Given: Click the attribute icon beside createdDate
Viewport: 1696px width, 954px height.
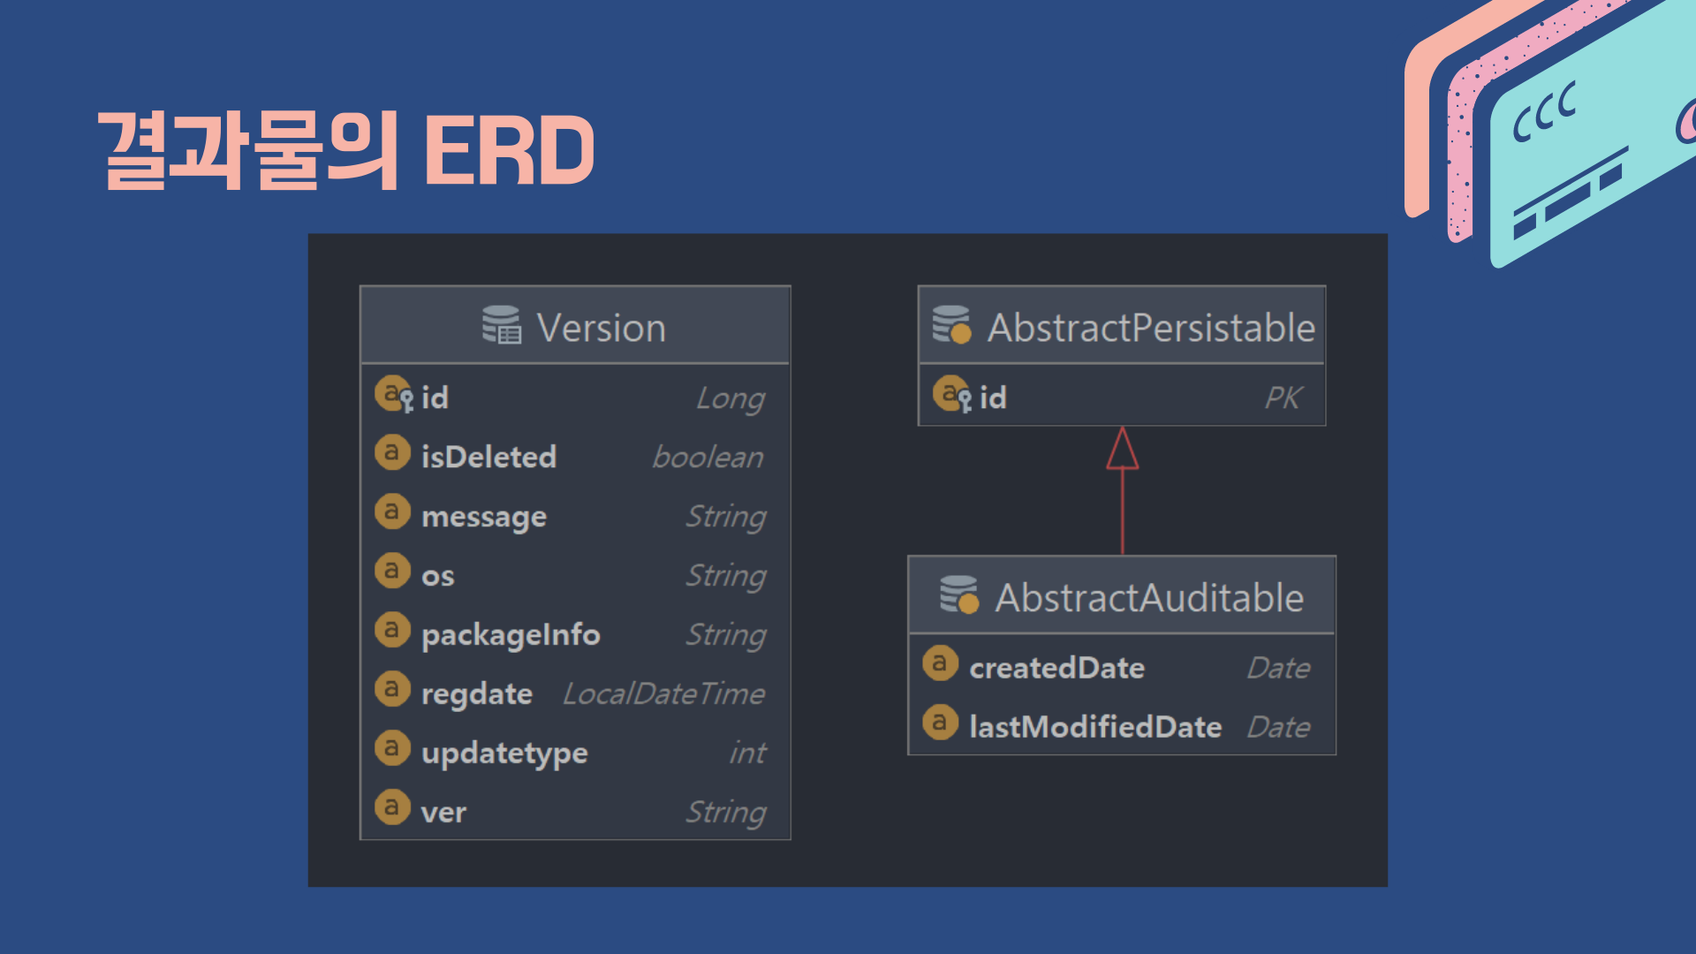Looking at the screenshot, I should pos(940,664).
